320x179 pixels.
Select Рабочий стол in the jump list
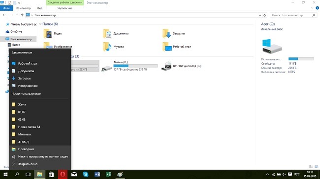[40, 63]
